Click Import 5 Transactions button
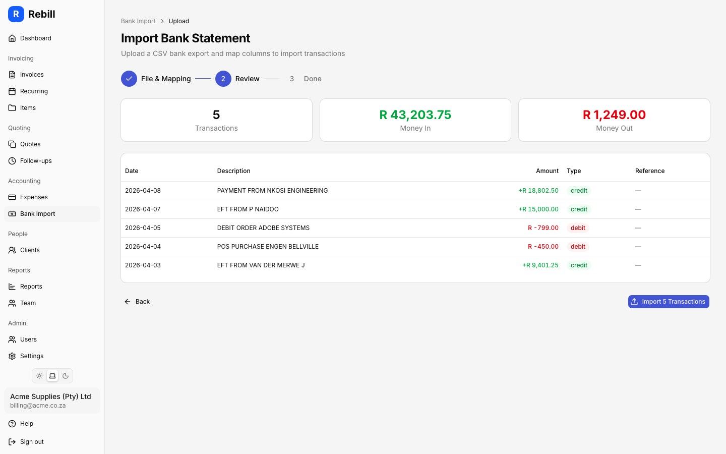This screenshot has width=726, height=454. pyautogui.click(x=669, y=302)
